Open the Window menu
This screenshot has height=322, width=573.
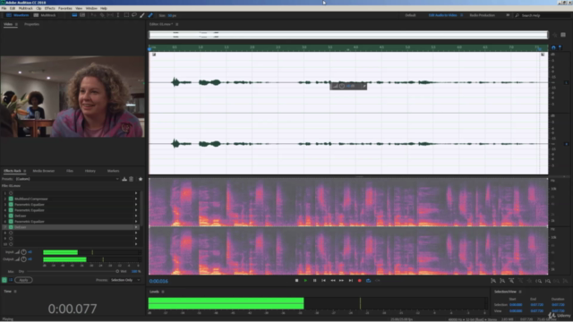pos(91,8)
